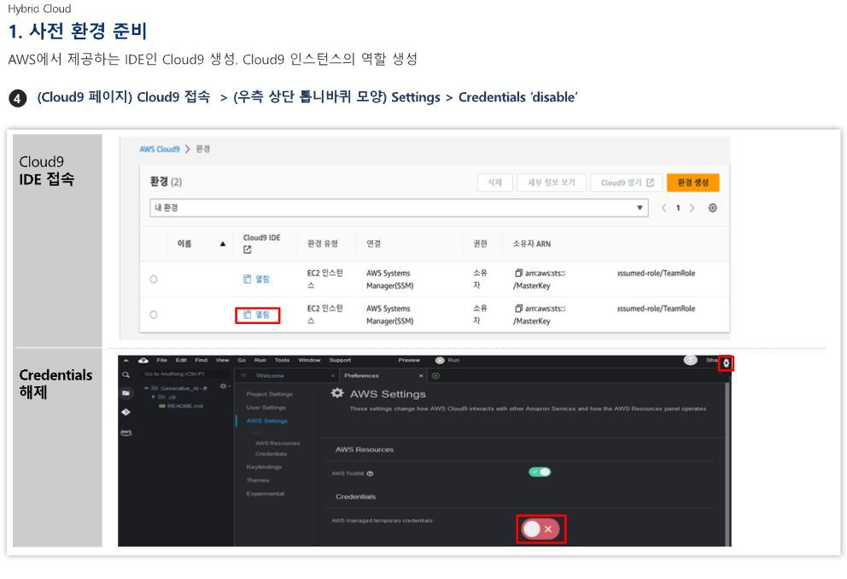This screenshot has height=579, width=847.
Task: Select Themes in preferences sidebar
Action: [x=258, y=480]
